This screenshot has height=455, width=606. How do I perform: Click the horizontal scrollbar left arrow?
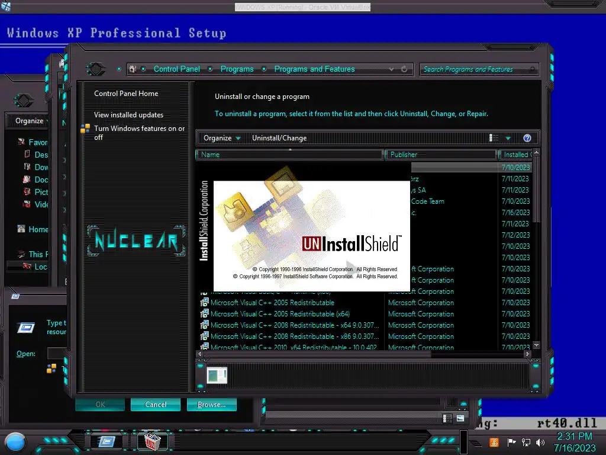pyautogui.click(x=200, y=354)
